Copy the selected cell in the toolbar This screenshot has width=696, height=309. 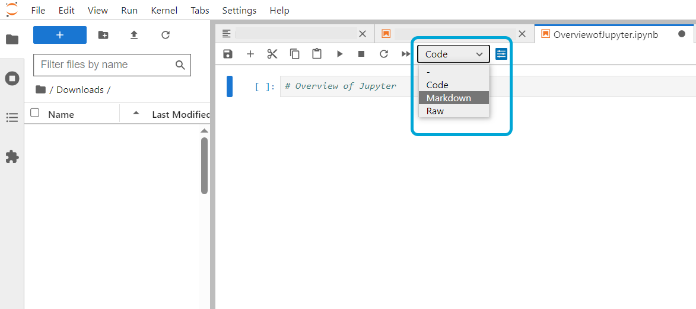point(295,54)
